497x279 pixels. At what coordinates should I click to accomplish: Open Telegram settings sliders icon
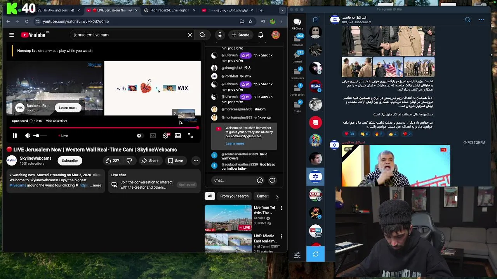[297, 255]
